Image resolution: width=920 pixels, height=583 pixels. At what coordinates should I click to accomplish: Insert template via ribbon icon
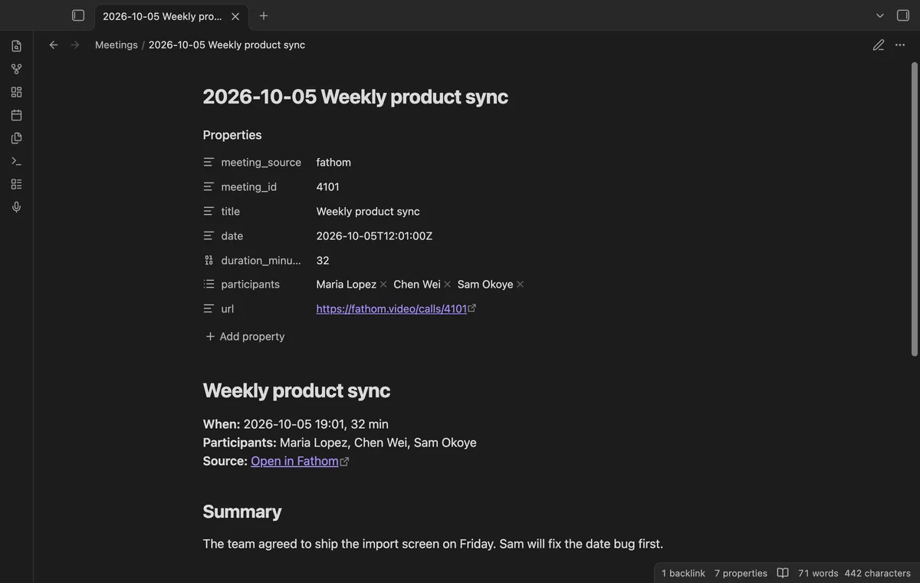tap(17, 138)
